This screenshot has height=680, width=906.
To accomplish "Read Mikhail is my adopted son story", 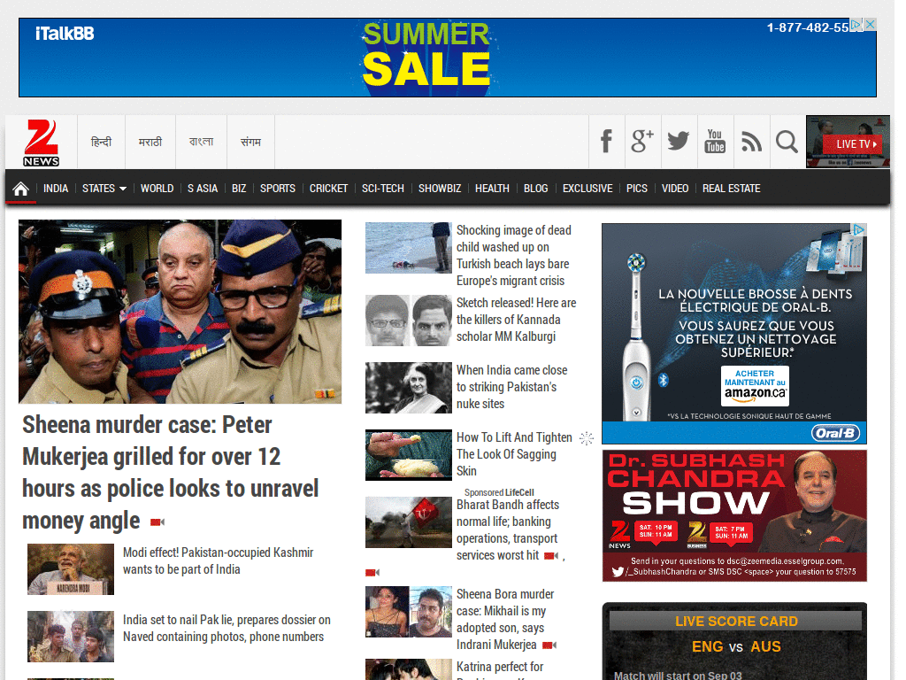I will (505, 619).
